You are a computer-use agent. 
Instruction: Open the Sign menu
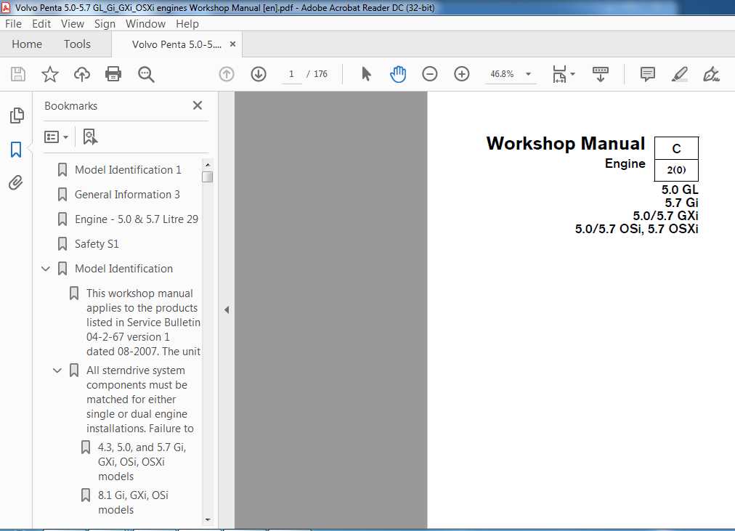[105, 23]
